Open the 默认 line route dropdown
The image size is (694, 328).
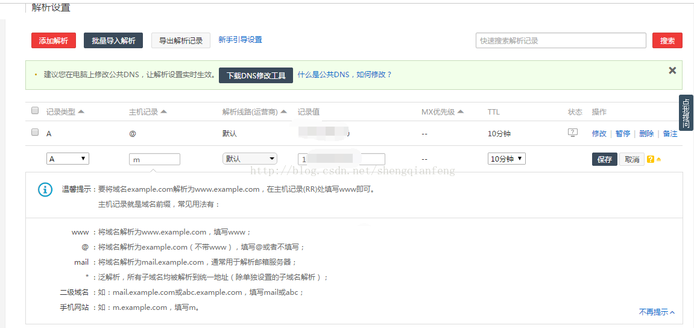250,159
